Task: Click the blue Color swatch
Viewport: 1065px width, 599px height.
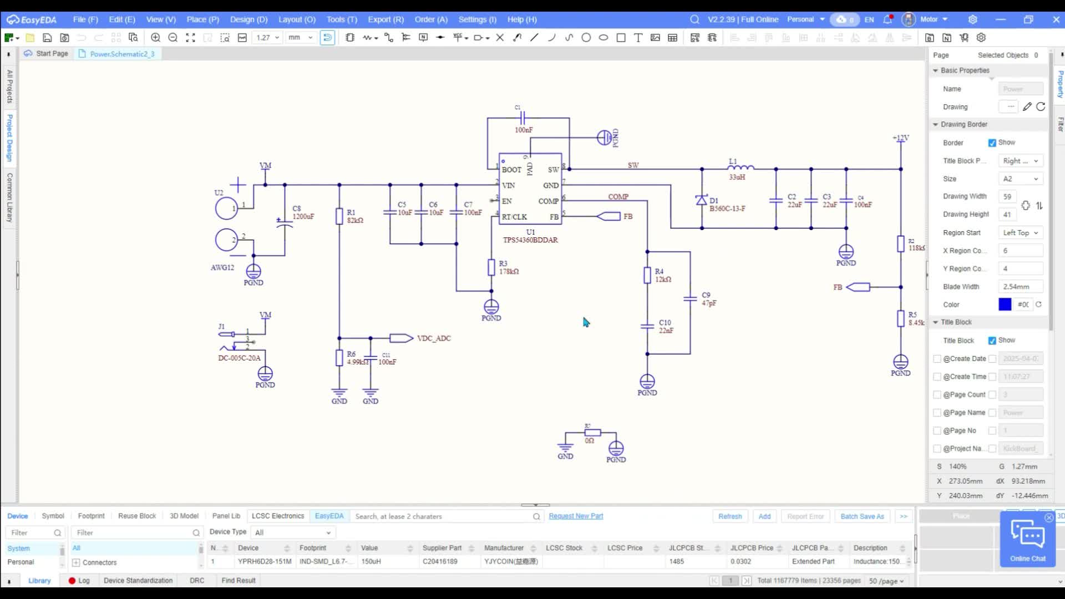Action: (x=1005, y=304)
